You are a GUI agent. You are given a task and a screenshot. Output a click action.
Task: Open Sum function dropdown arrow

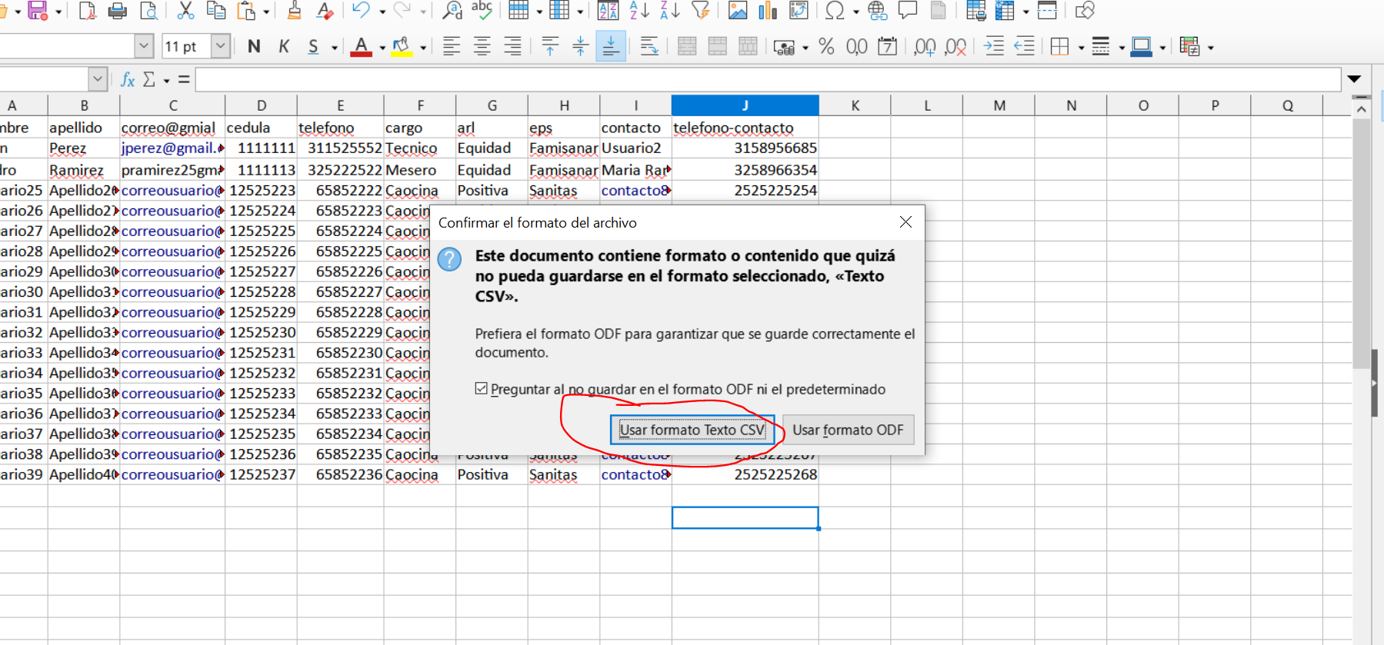[166, 80]
